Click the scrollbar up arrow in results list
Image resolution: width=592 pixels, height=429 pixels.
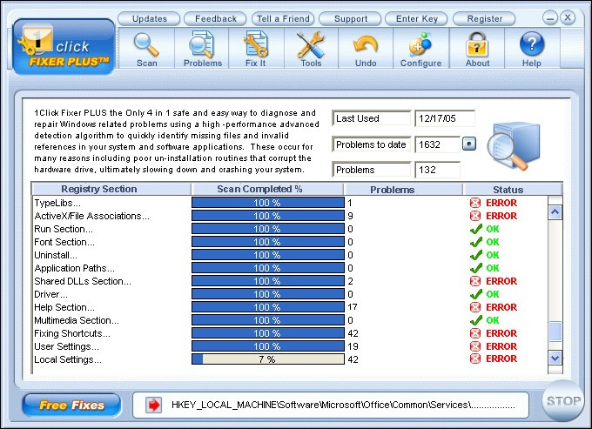pyautogui.click(x=555, y=212)
